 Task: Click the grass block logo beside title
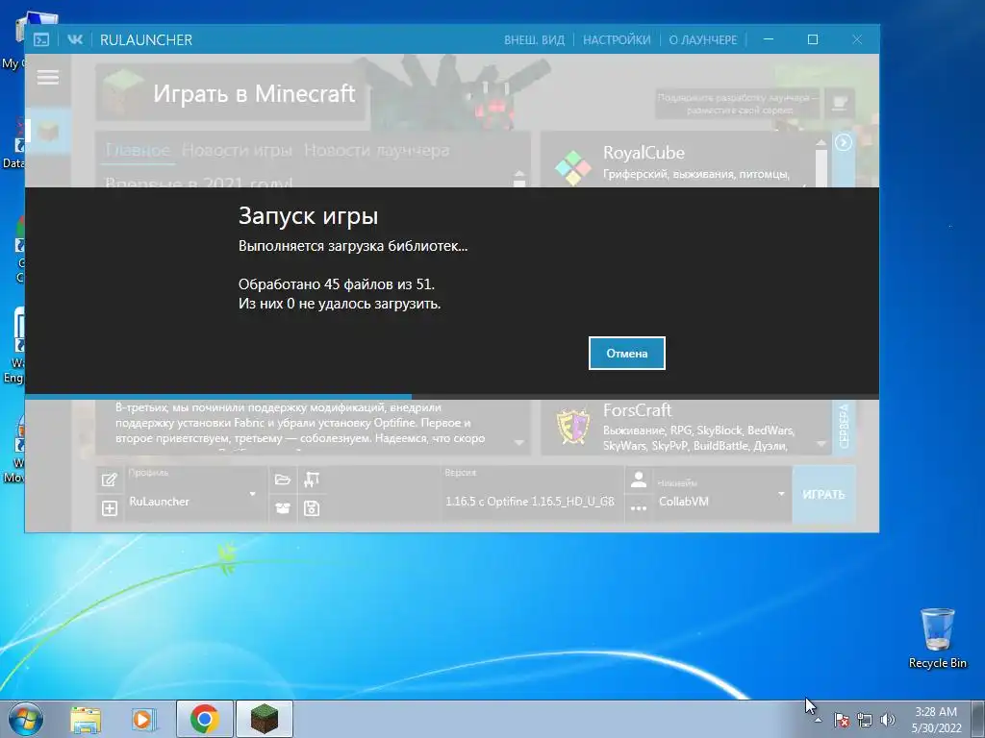click(123, 93)
